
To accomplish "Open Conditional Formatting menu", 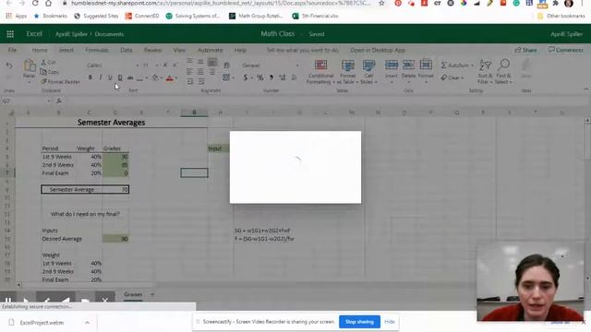I will tap(320, 72).
